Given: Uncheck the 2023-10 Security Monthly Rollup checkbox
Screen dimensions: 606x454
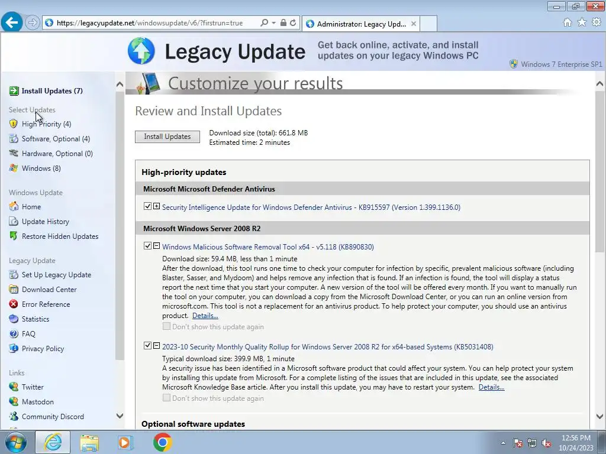Looking at the screenshot, I should pyautogui.click(x=147, y=345).
